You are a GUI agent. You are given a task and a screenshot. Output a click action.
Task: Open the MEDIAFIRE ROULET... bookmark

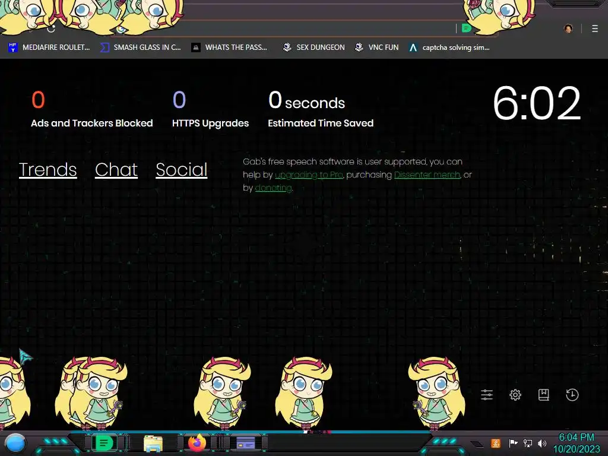click(x=49, y=47)
